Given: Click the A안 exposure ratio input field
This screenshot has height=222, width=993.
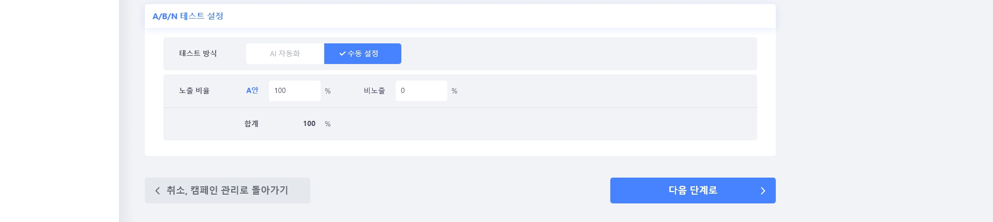Looking at the screenshot, I should tap(294, 91).
